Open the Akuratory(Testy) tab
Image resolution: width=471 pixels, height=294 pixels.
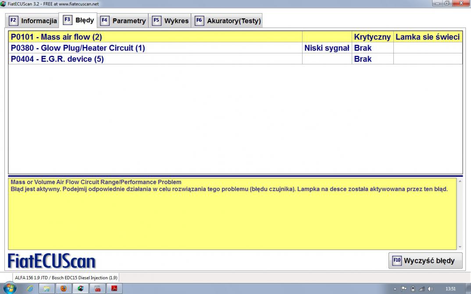[x=227, y=21]
